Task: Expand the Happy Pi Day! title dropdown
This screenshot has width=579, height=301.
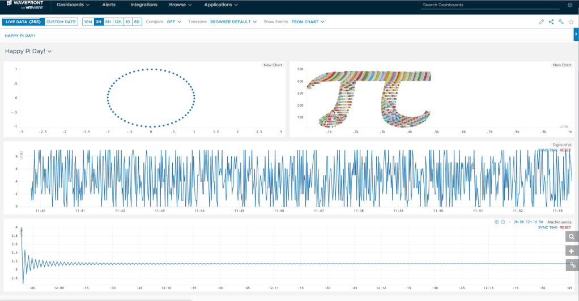Action: click(x=28, y=52)
